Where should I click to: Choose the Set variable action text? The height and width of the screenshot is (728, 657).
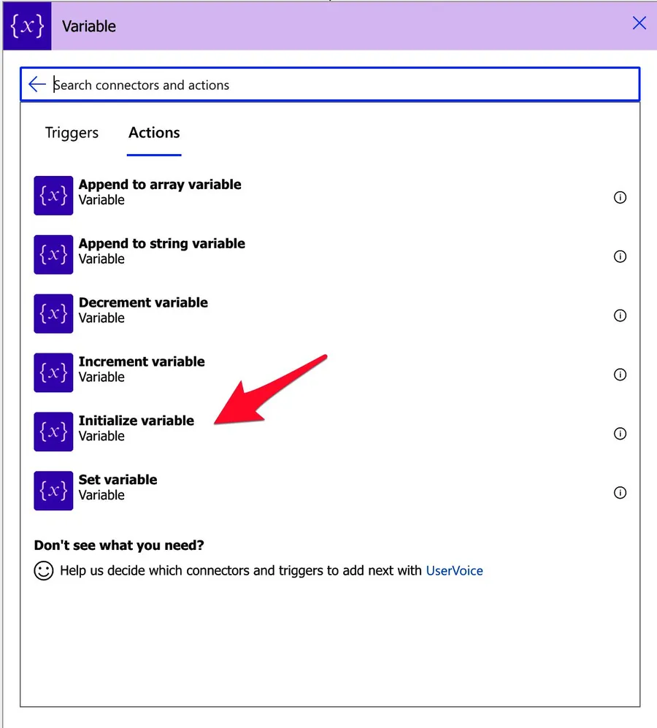118,480
